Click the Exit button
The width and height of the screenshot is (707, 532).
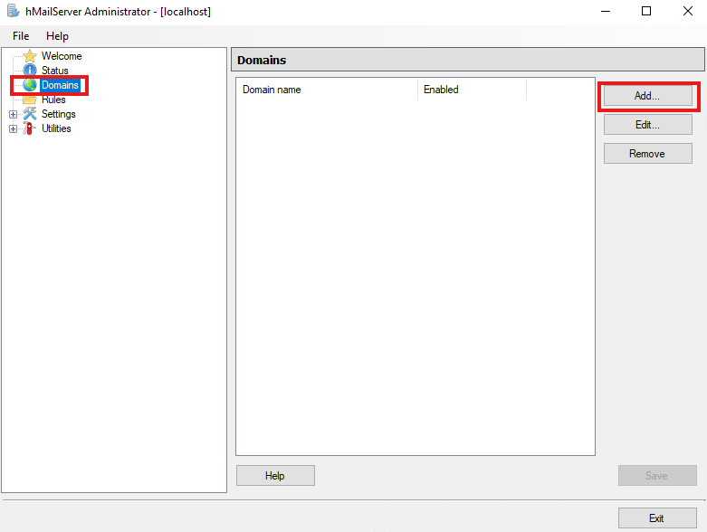pyautogui.click(x=656, y=518)
